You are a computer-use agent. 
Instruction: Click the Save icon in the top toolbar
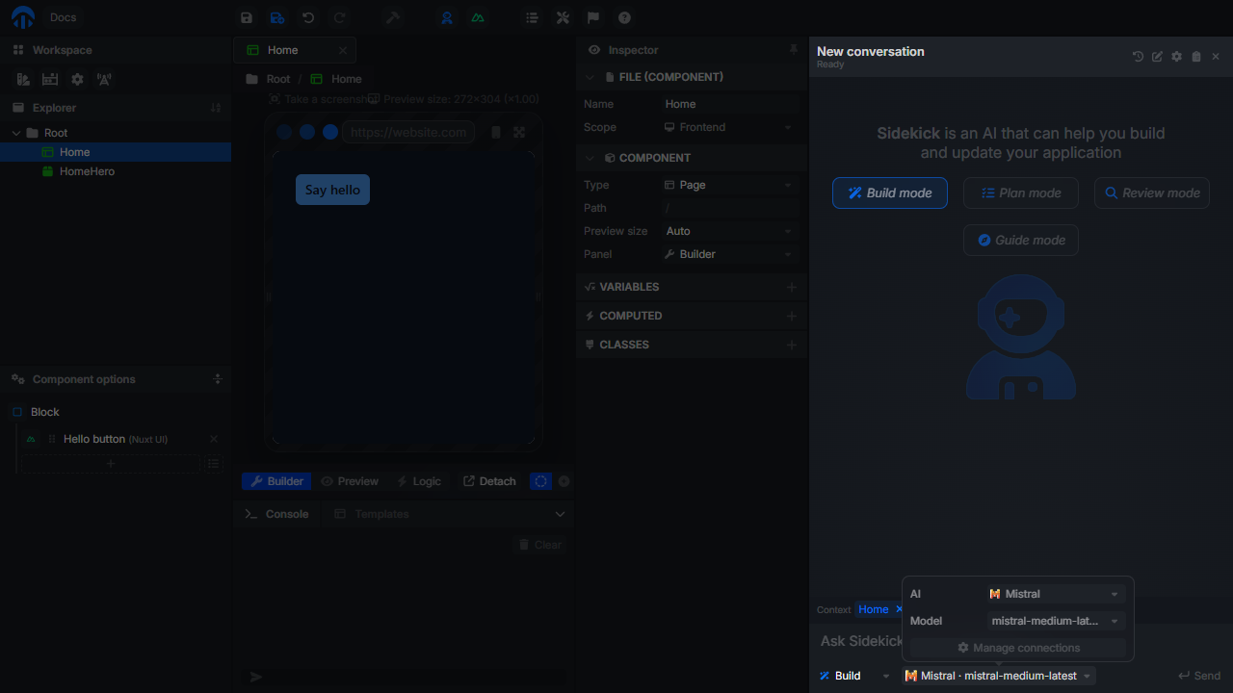[x=247, y=17]
